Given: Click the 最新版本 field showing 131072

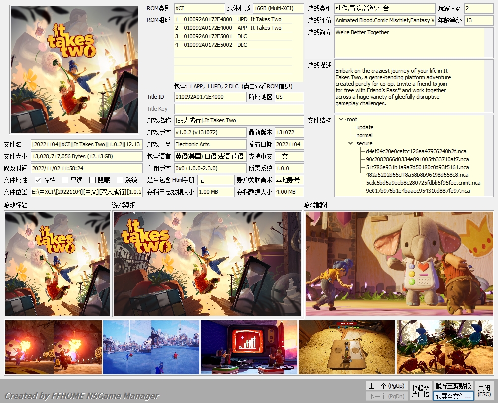Looking at the screenshot, I should pos(289,133).
